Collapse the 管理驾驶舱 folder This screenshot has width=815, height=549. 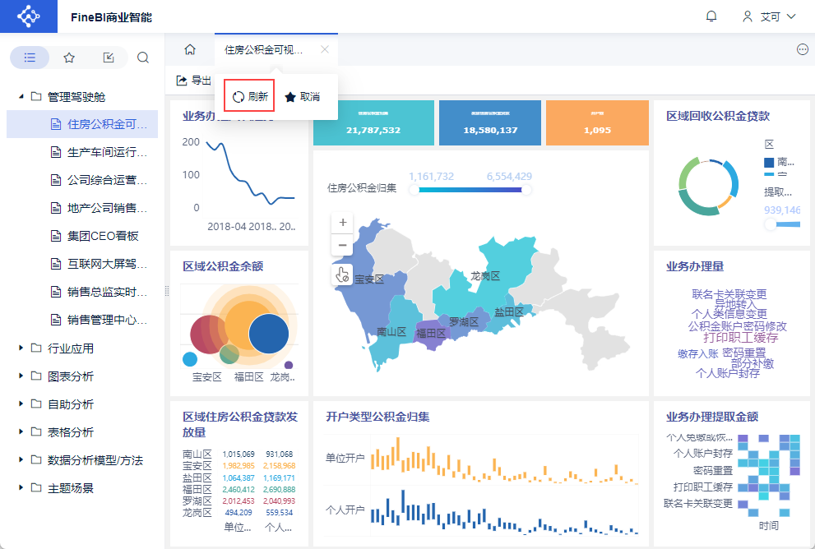tap(21, 97)
